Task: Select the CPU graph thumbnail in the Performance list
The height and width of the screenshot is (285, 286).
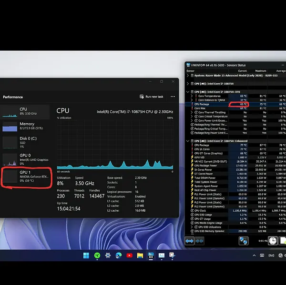Action: click(x=10, y=112)
